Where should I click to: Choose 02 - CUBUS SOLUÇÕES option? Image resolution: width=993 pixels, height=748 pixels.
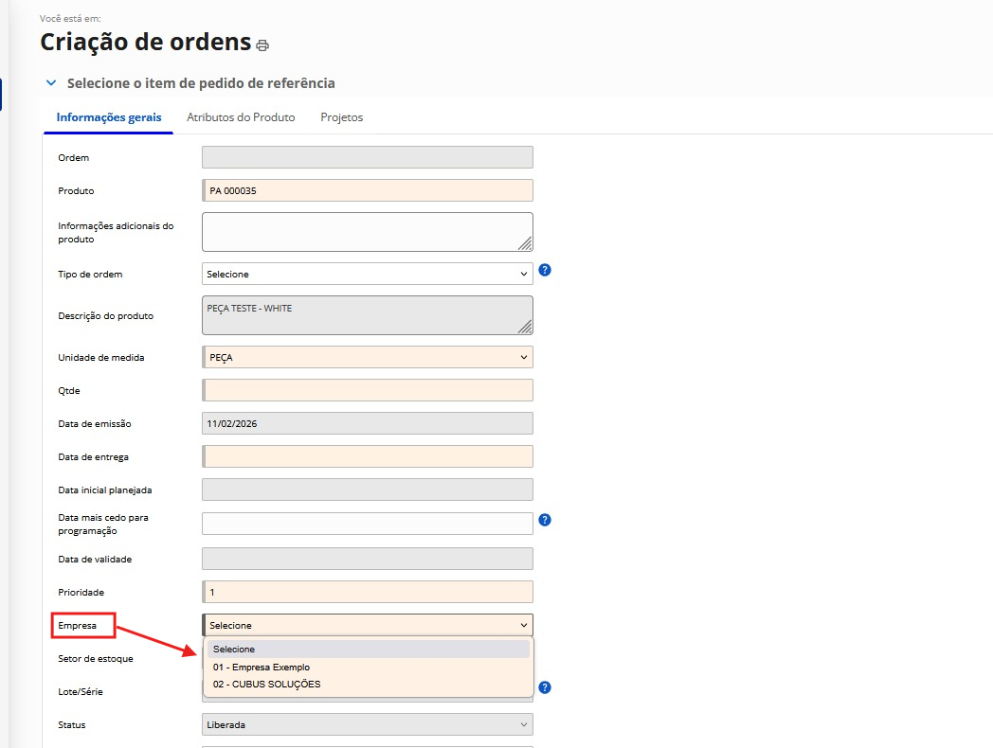point(267,684)
